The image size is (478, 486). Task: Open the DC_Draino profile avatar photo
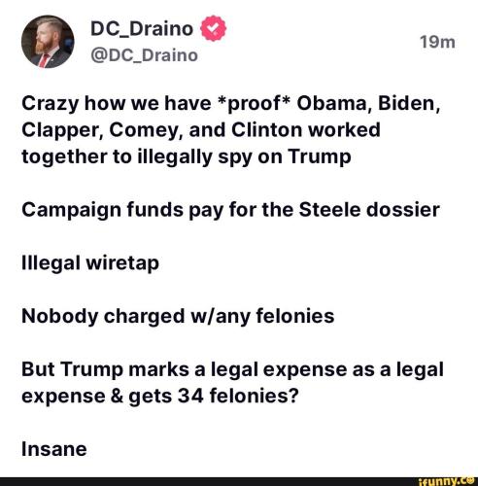[48, 42]
